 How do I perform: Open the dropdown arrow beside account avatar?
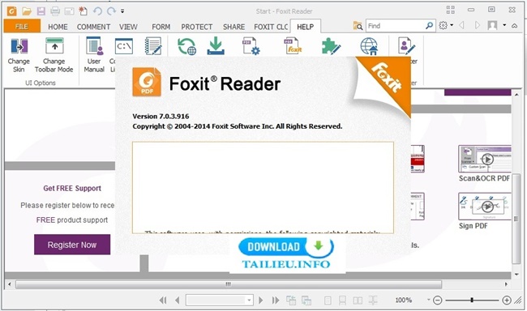coord(504,26)
